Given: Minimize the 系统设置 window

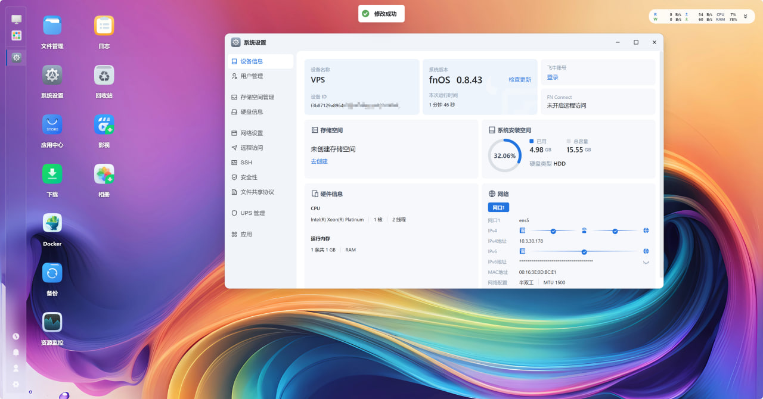Looking at the screenshot, I should coord(618,42).
